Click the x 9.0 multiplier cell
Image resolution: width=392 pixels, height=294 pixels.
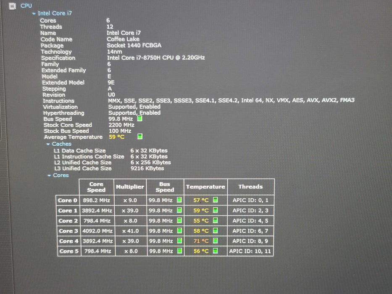pos(130,200)
